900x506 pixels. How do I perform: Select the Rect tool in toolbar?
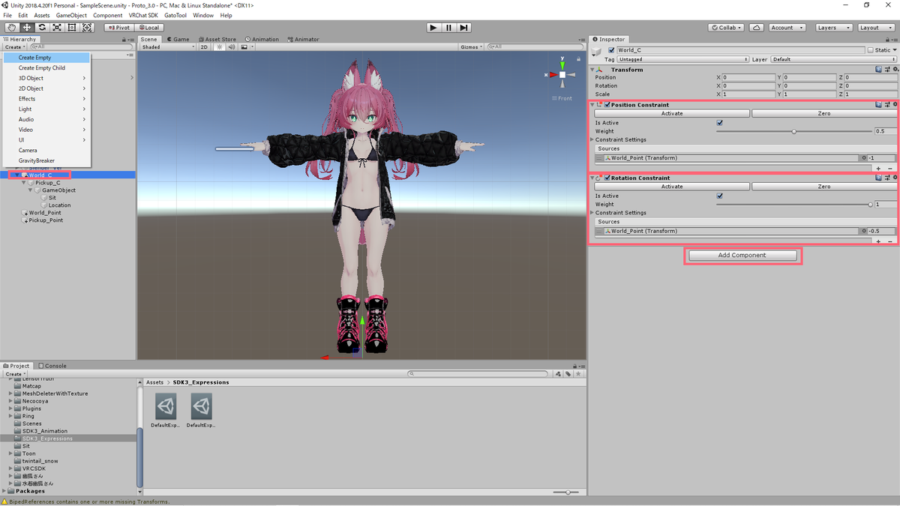72,27
